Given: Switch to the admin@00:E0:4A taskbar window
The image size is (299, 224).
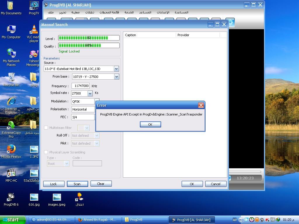Looking at the screenshot, I should (x=51, y=220).
